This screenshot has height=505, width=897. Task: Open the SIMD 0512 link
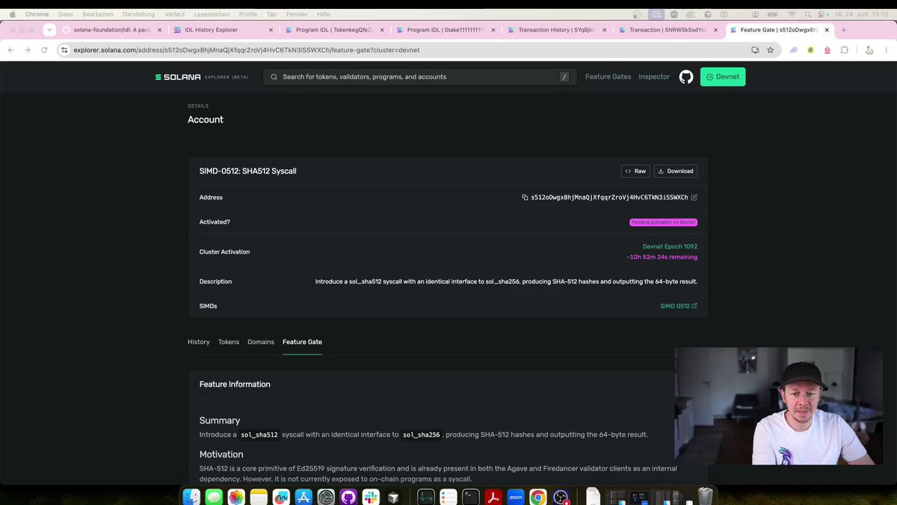point(679,306)
